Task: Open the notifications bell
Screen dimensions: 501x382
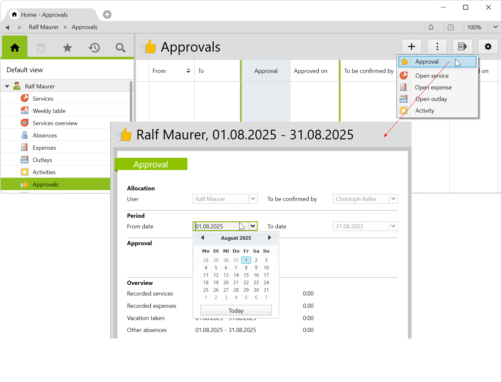Action: coord(431,27)
